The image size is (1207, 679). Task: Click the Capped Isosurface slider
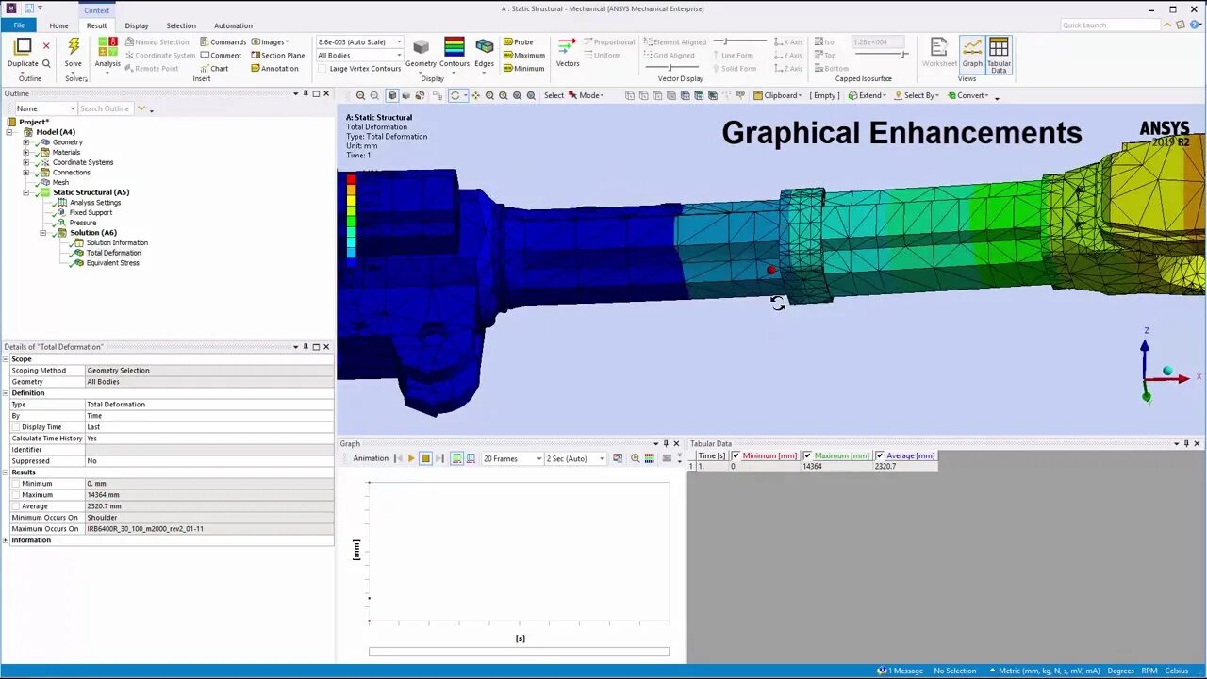coord(880,55)
